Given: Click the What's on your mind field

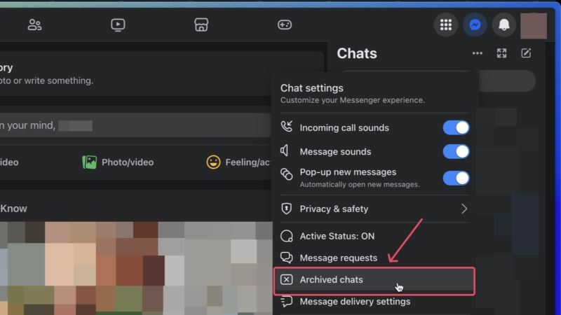Looking at the screenshot, I should coord(135,125).
